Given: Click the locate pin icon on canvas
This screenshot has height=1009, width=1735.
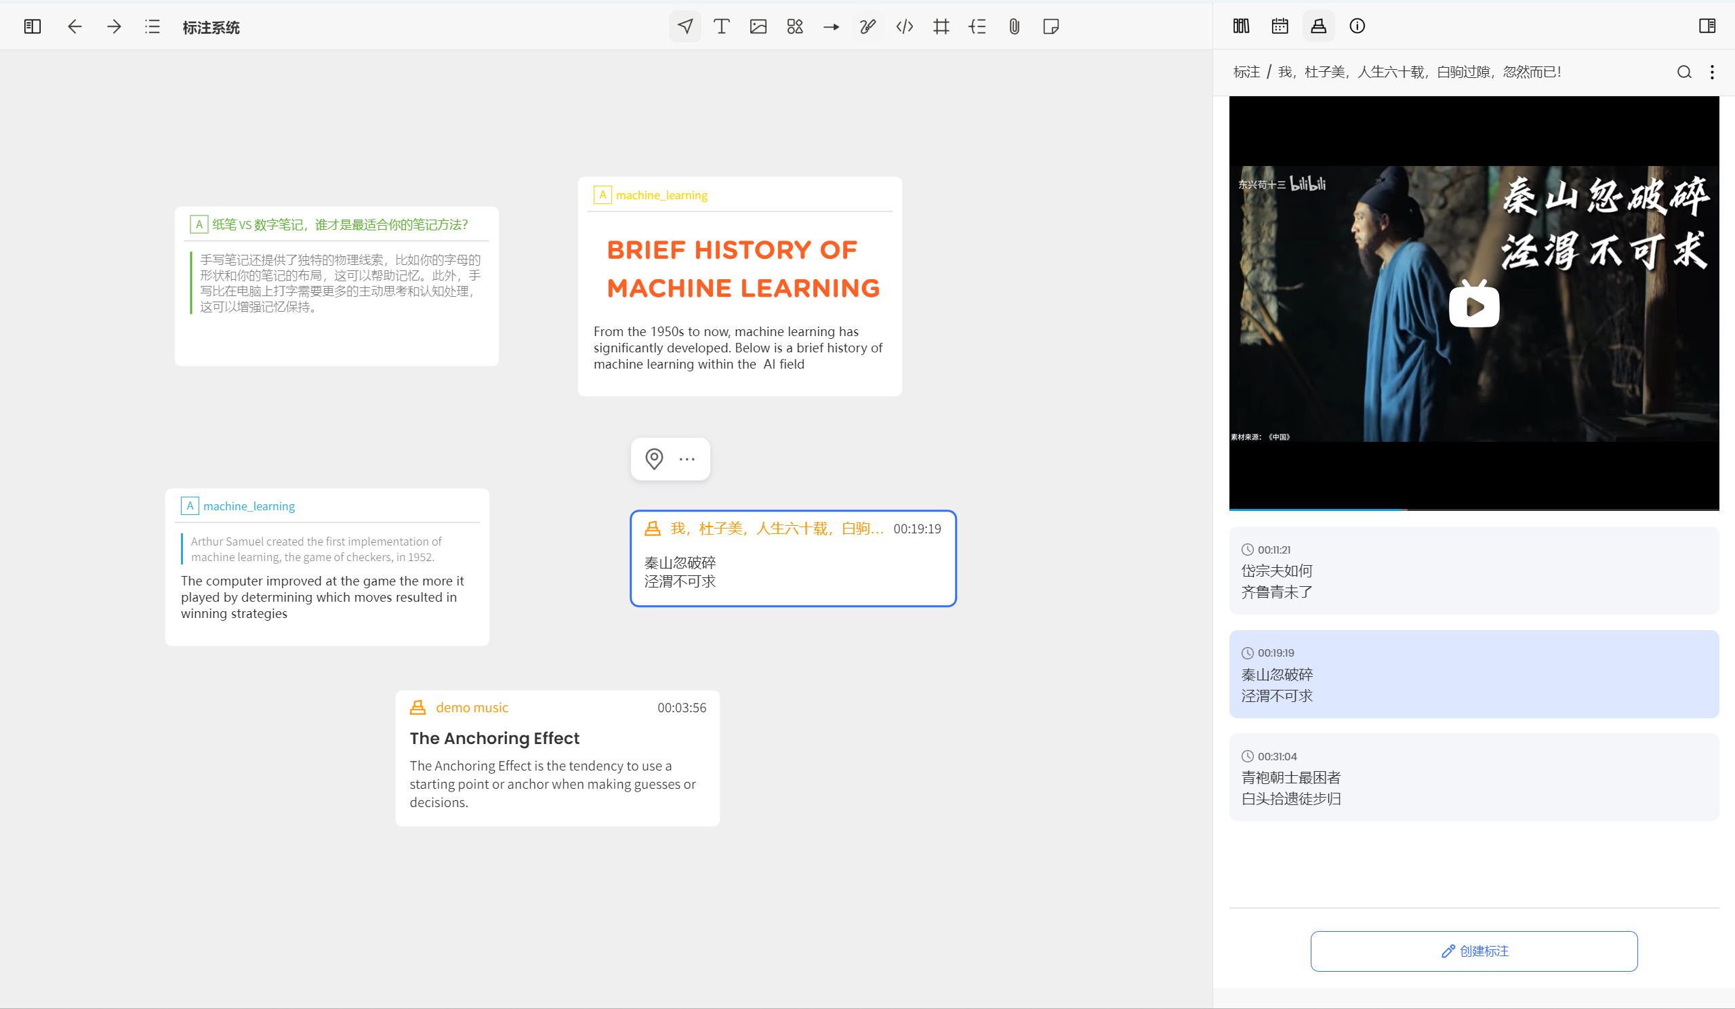Looking at the screenshot, I should (x=654, y=459).
